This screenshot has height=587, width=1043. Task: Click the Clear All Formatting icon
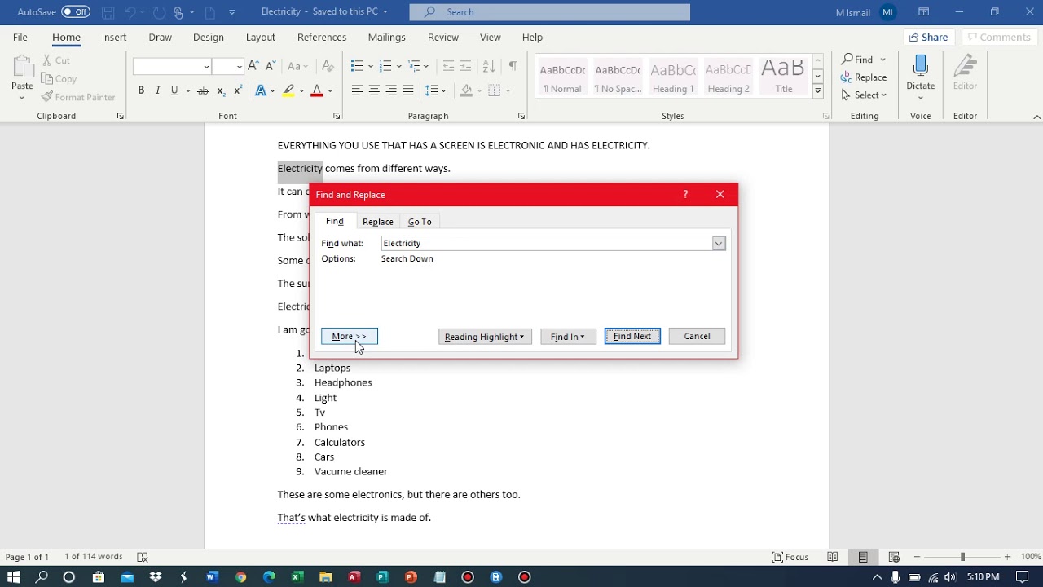[328, 66]
